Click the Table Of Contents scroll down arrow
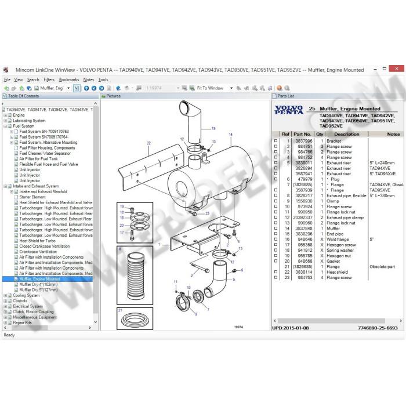The width and height of the screenshot is (406, 406). point(96,322)
